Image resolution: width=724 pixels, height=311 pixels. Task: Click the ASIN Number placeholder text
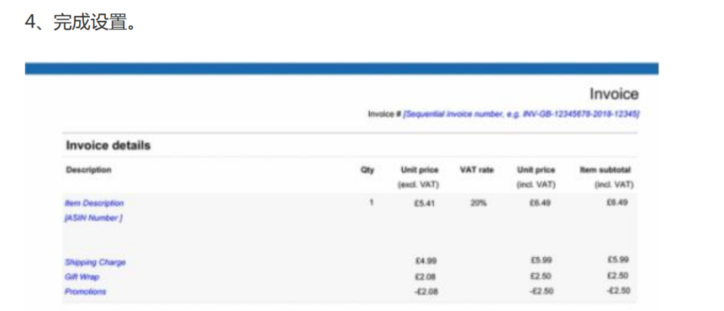[x=93, y=218]
